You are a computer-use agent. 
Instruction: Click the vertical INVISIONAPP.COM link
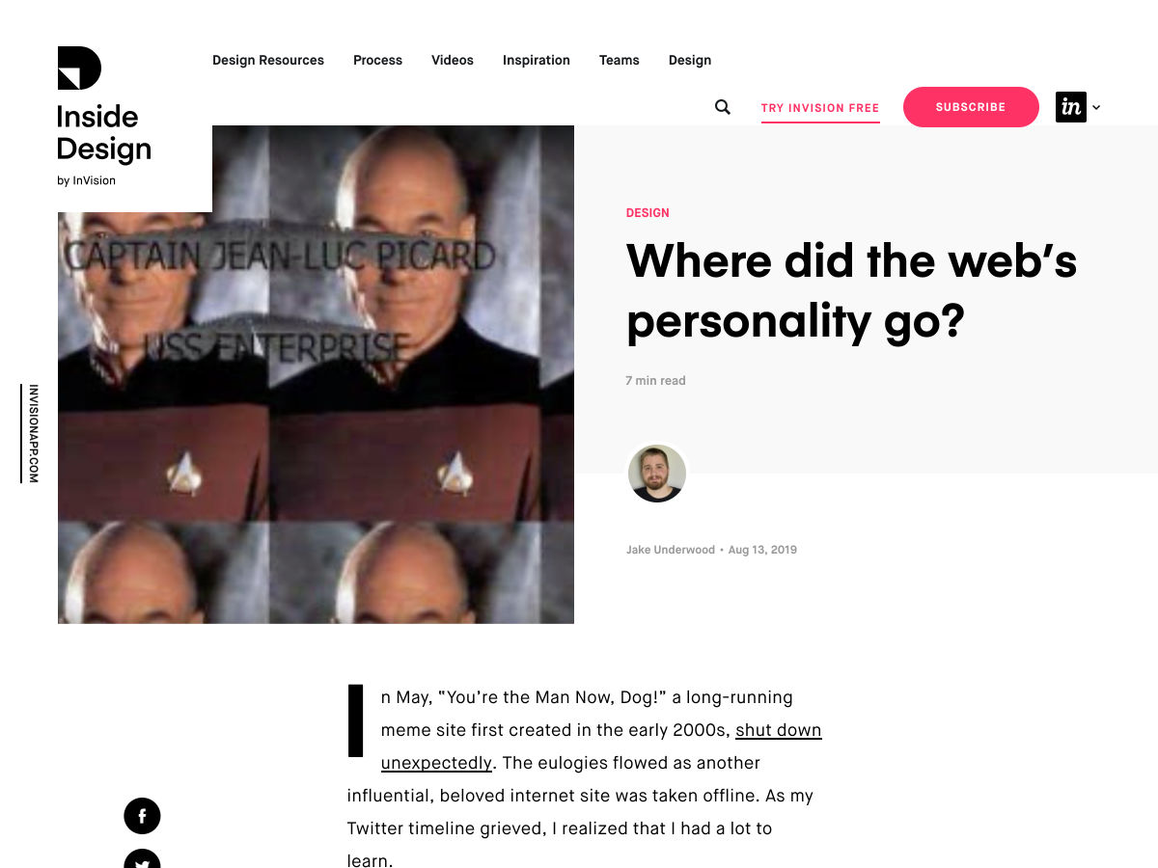click(x=33, y=433)
